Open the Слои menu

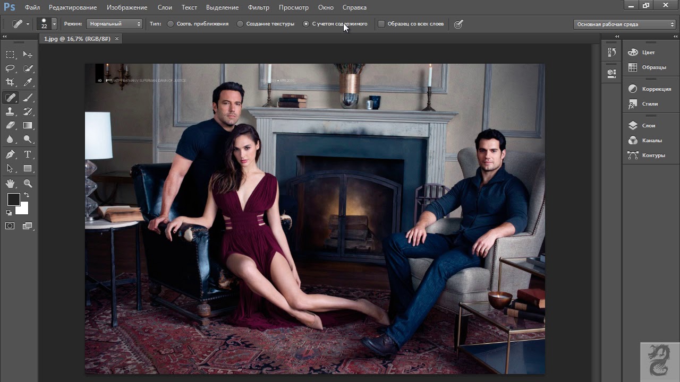pos(165,7)
